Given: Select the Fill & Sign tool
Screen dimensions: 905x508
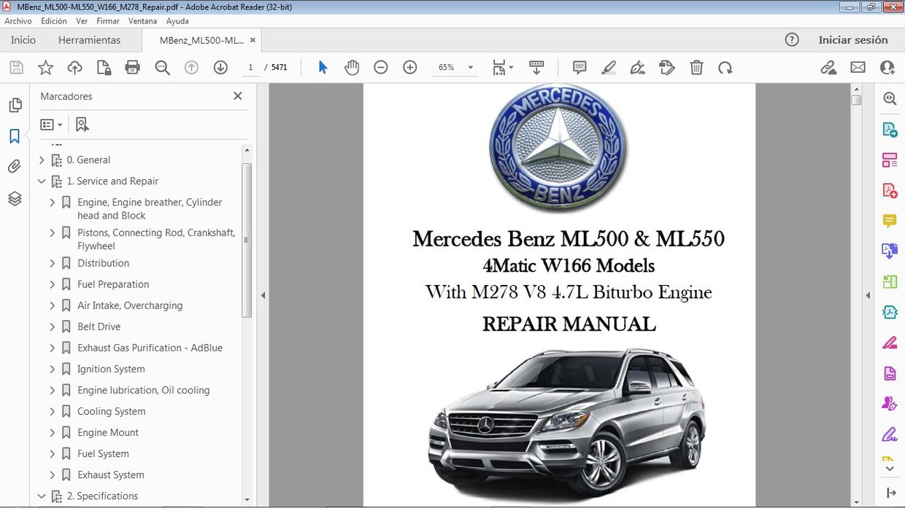Looking at the screenshot, I should pos(637,67).
